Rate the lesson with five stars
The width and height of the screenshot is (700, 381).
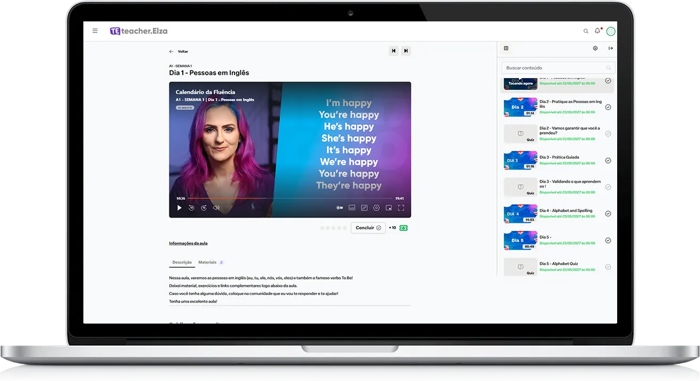click(x=344, y=228)
